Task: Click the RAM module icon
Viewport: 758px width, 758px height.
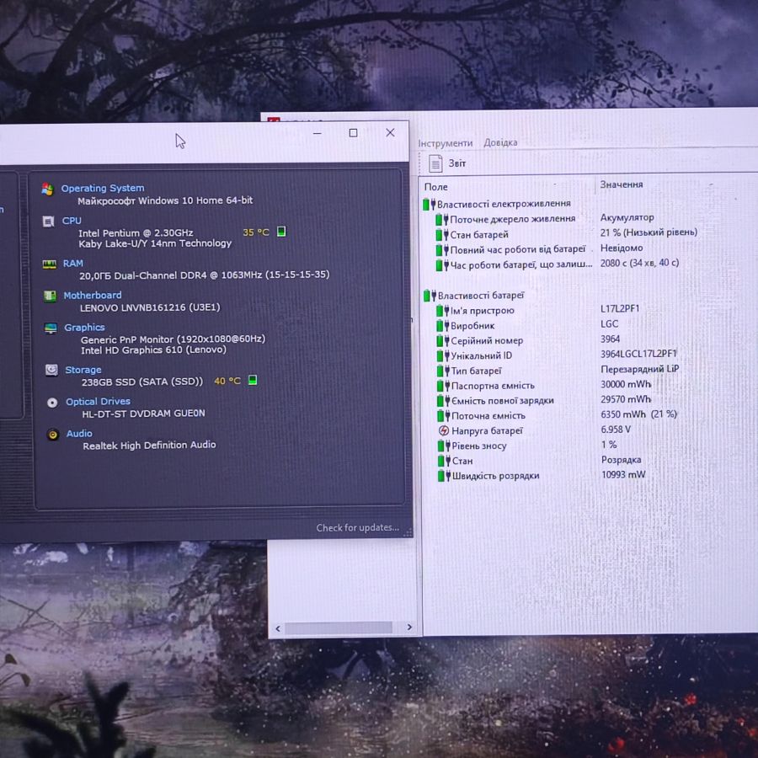Action: pyautogui.click(x=50, y=264)
